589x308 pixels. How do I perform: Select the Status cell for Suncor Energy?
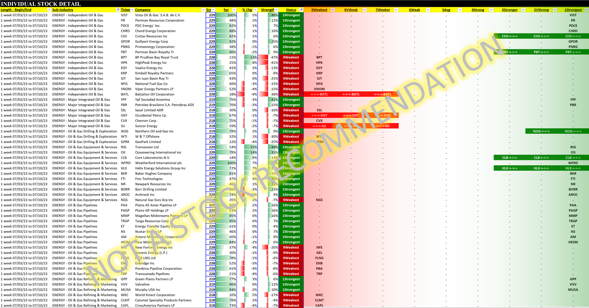click(291, 126)
